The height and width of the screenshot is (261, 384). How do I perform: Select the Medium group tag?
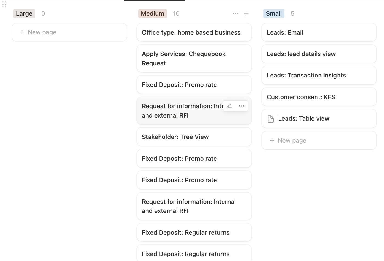coord(152,13)
